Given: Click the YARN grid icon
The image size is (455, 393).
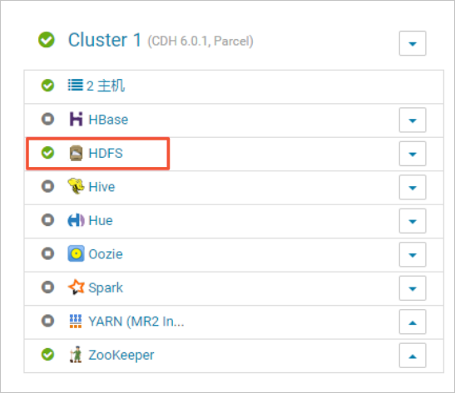Looking at the screenshot, I should click(76, 321).
